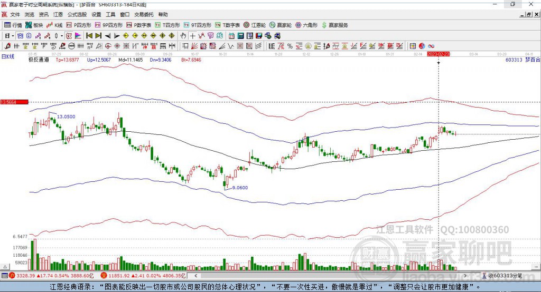Open the yin-yang icon
Screen dimensions: 541x292
coord(422,46)
